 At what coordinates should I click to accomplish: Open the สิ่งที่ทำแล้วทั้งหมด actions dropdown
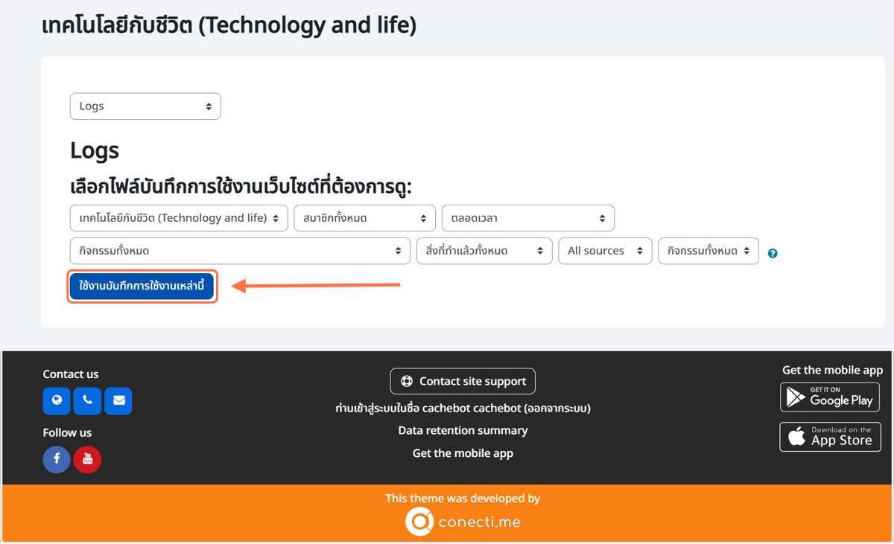(484, 251)
